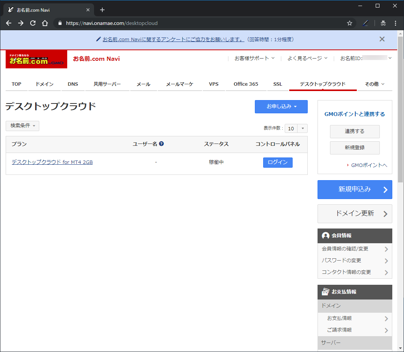Click the 新規登録 button
The width and height of the screenshot is (404, 352).
[x=355, y=148]
